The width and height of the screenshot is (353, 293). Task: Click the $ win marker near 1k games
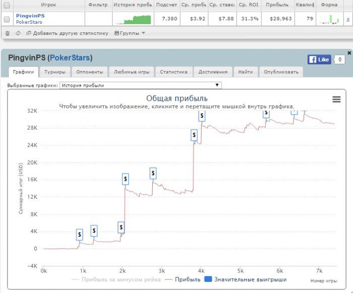click(80, 235)
